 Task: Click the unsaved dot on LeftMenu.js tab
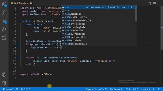click(x=31, y=3)
